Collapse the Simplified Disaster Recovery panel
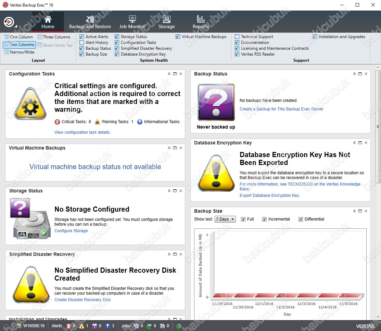Image resolution: width=381 pixels, height=331 pixels. (169, 254)
